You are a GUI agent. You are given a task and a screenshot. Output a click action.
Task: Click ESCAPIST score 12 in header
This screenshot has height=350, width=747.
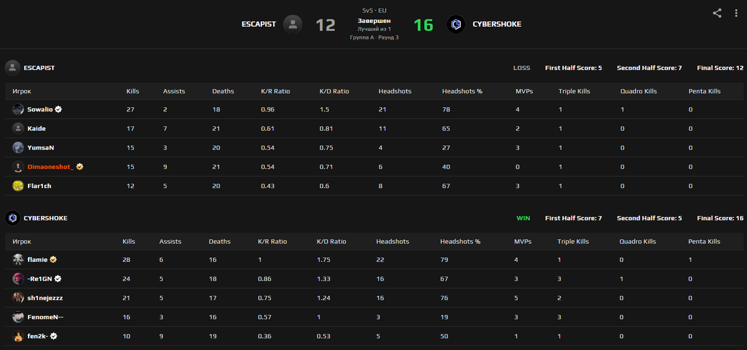[x=326, y=25]
